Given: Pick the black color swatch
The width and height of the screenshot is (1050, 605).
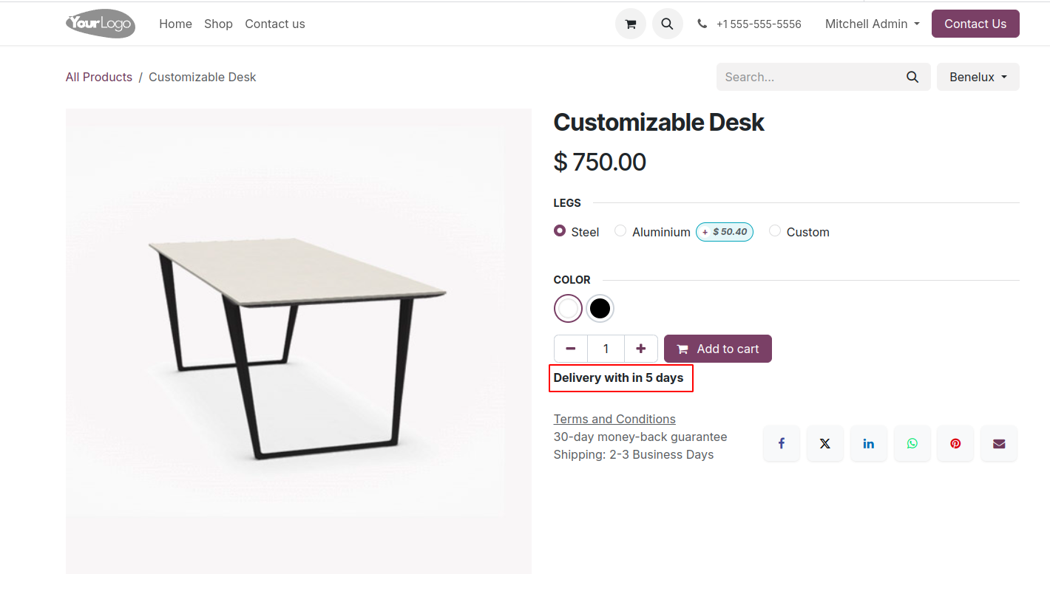Looking at the screenshot, I should pos(600,308).
